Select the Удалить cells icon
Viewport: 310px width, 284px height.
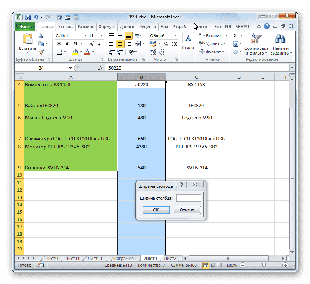click(x=202, y=43)
